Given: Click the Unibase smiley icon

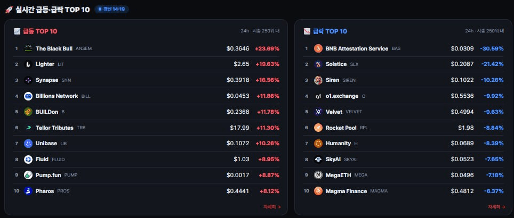Looking at the screenshot, I should pyautogui.click(x=28, y=144).
